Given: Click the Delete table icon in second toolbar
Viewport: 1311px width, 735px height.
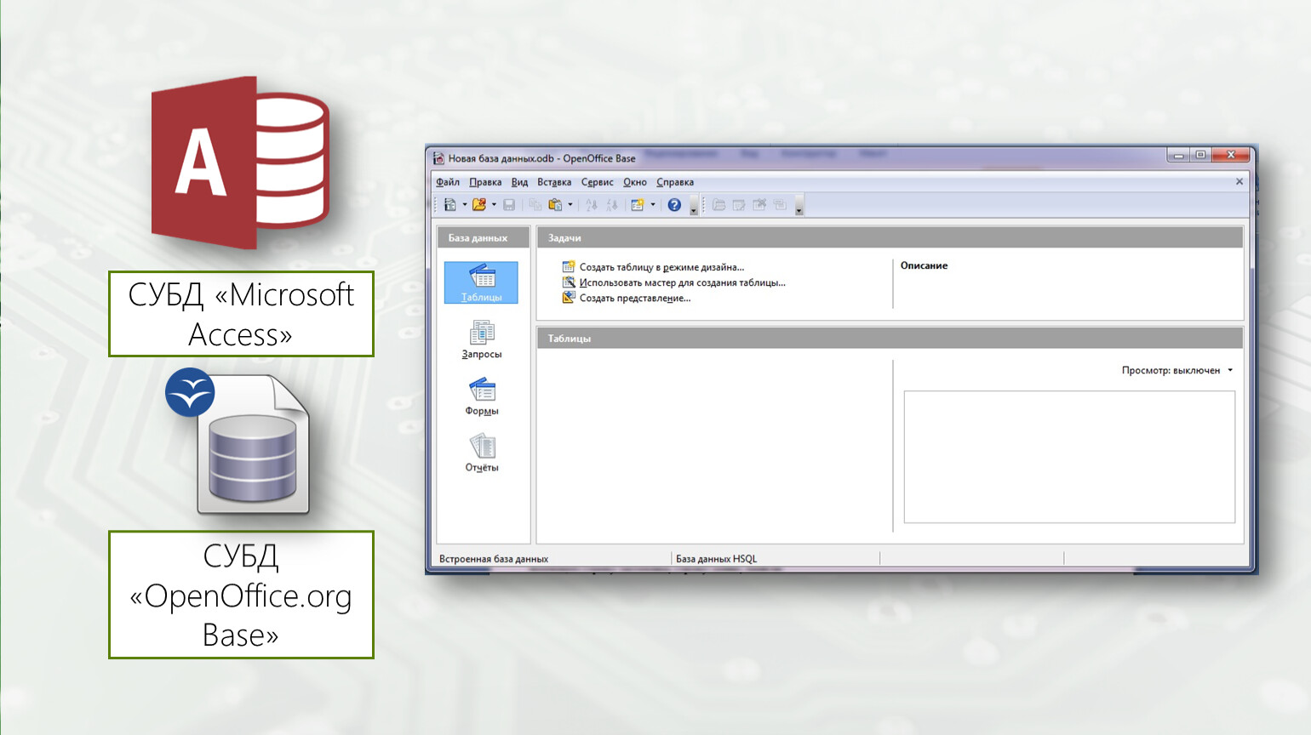Looking at the screenshot, I should coord(759,205).
